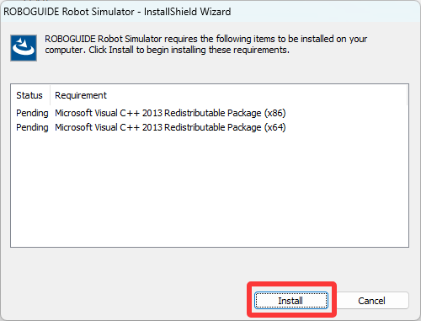Click the Pending status of x64 package
Viewport: 421px width, 321px height.
coord(32,127)
